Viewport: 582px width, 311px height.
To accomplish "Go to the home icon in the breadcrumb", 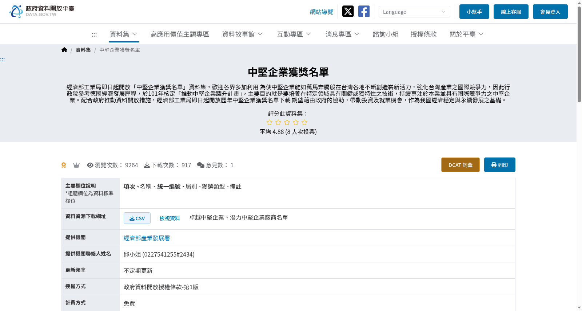I will click(64, 50).
